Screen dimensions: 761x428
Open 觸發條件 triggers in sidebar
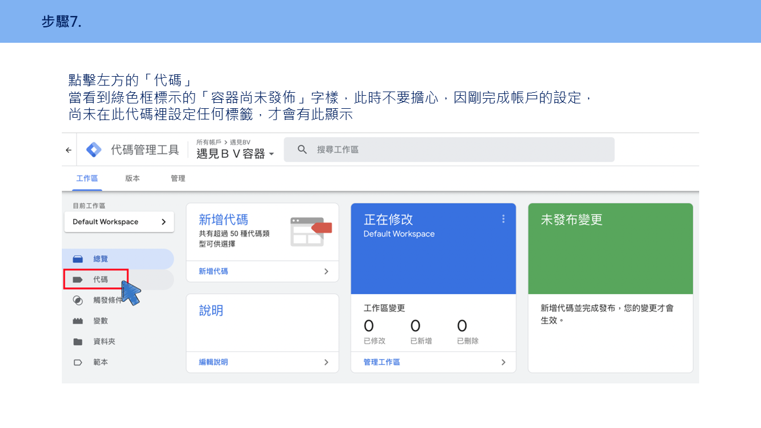click(x=118, y=300)
